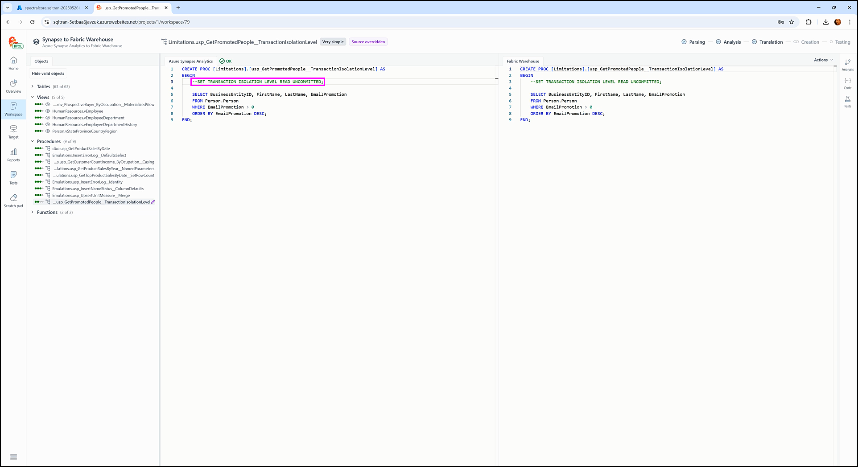The image size is (858, 467).
Task: Click the Translation stage step
Action: (771, 42)
